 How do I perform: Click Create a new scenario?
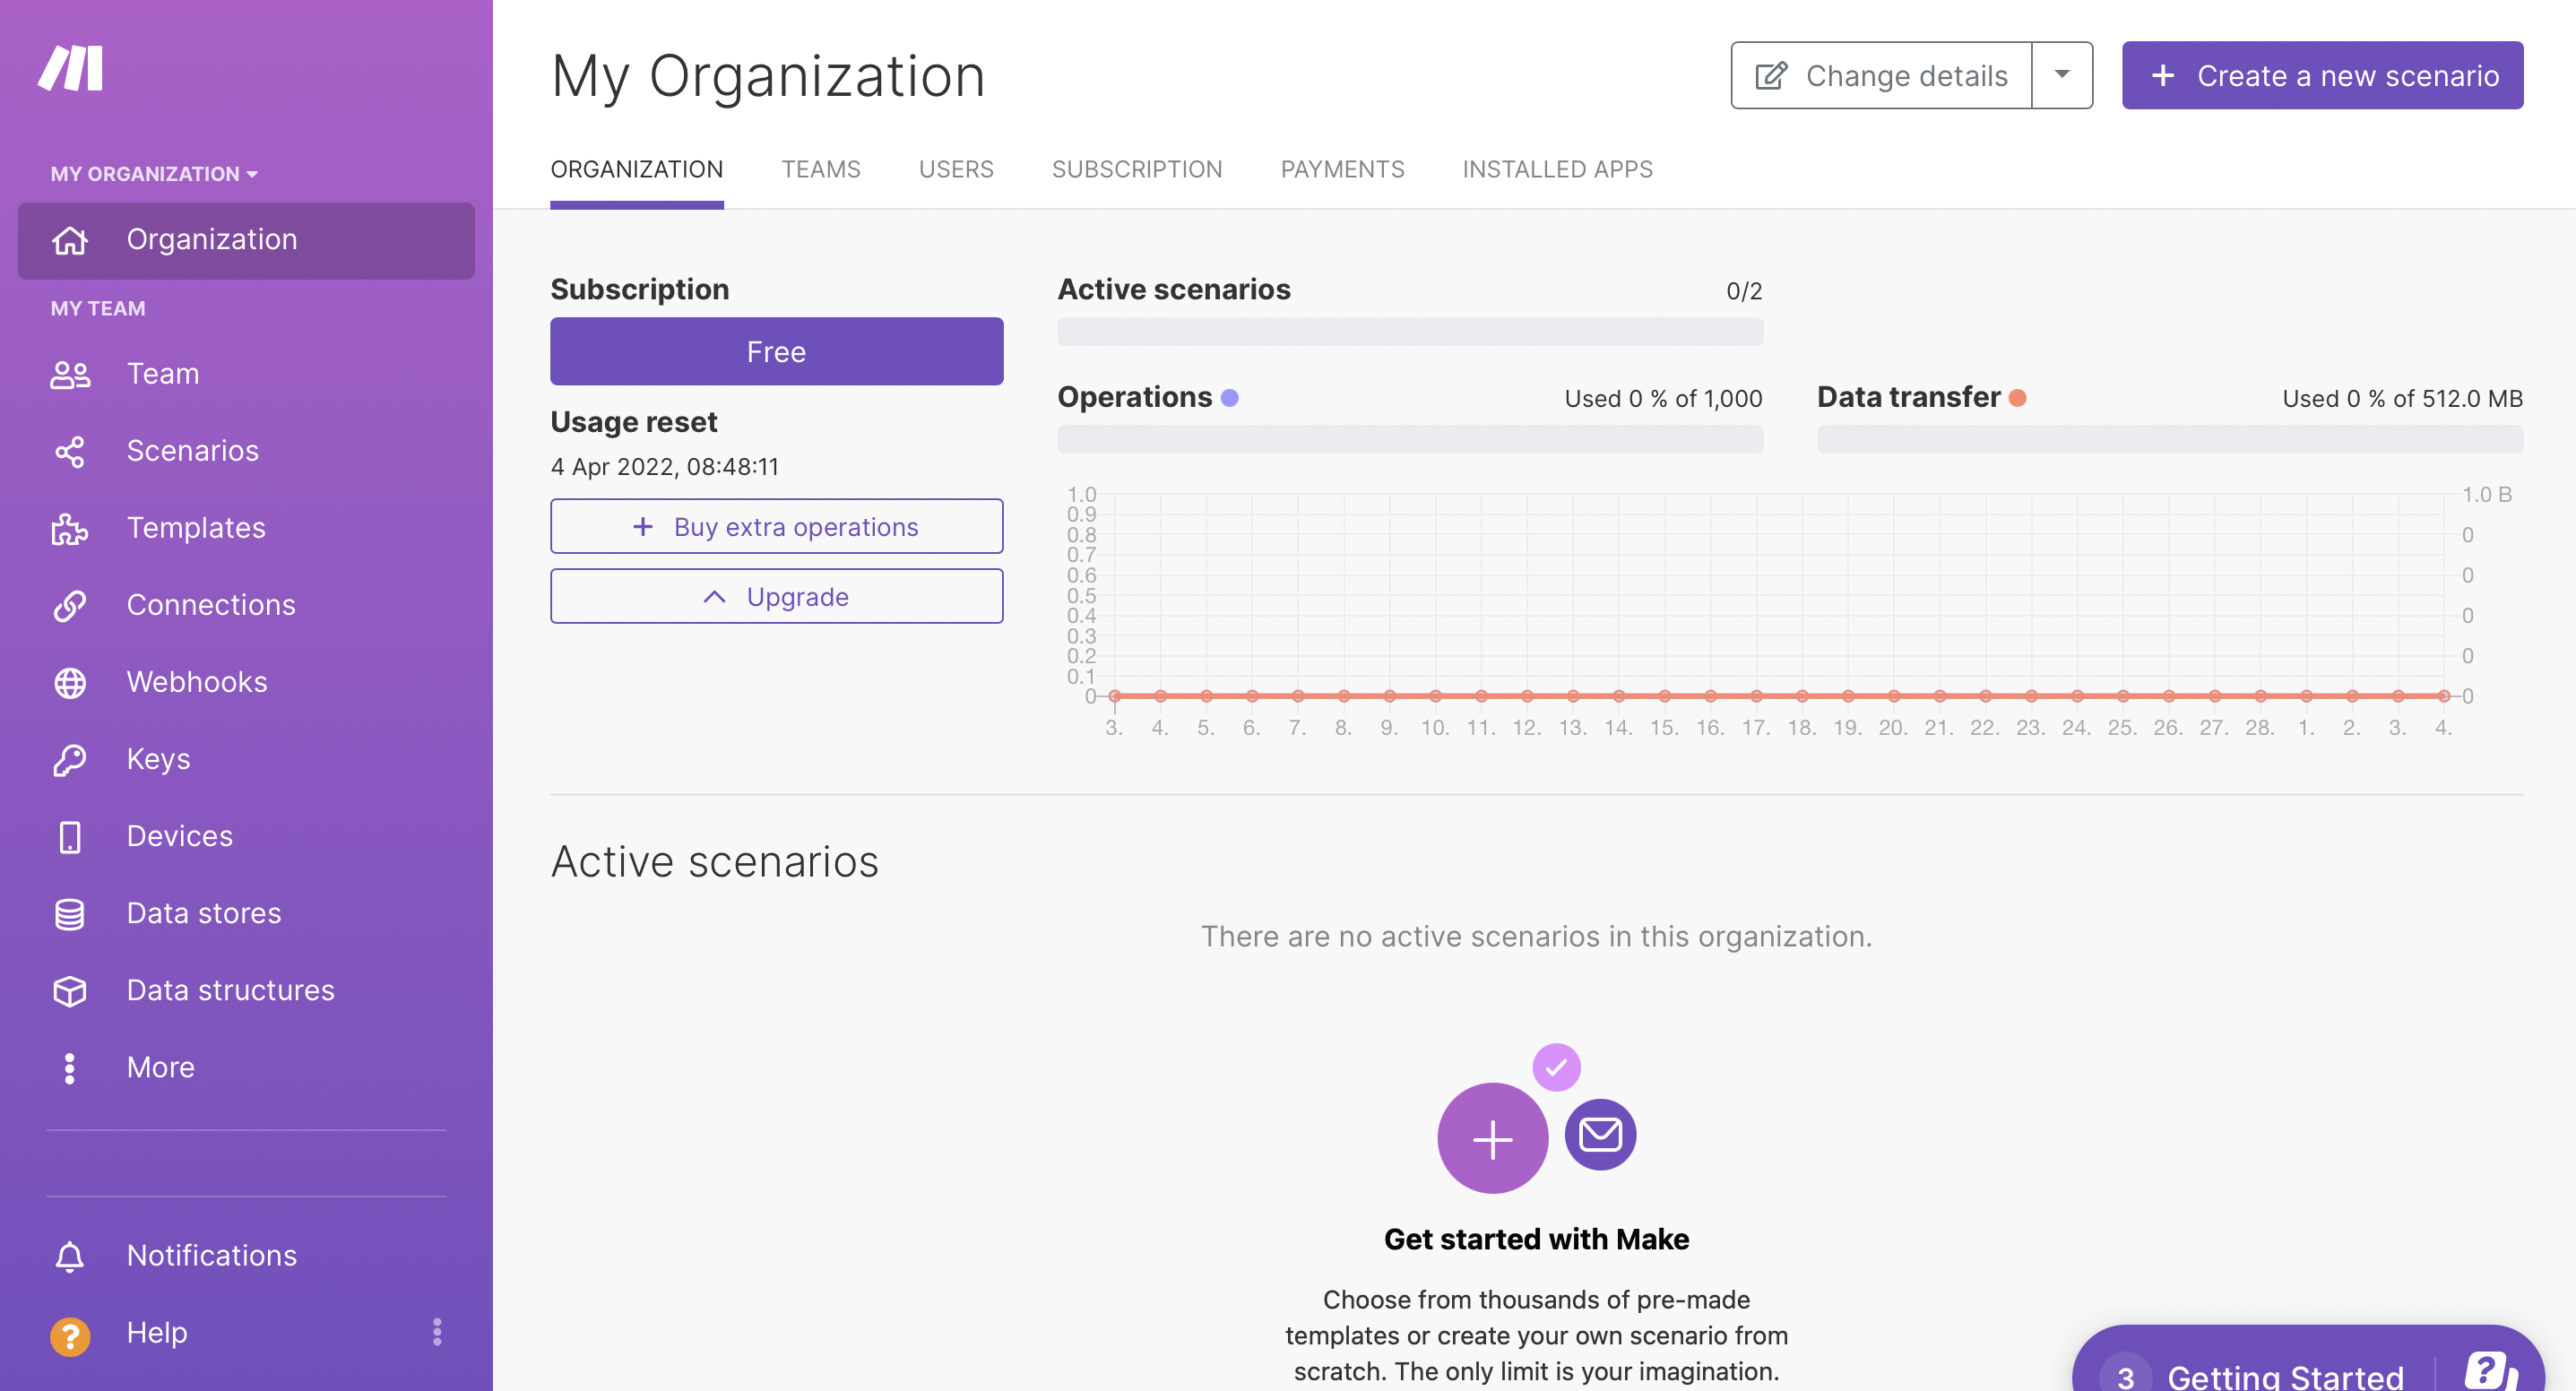click(2321, 75)
